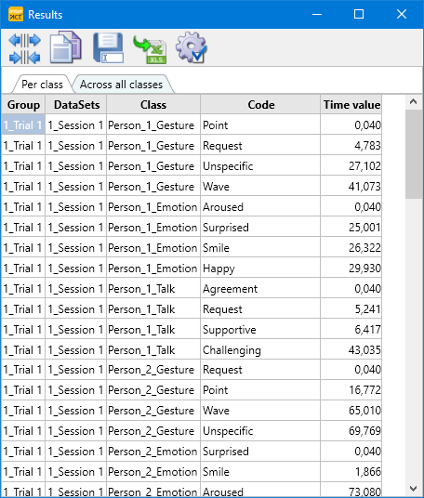Maximize the Results window
The height and width of the screenshot is (498, 424).
point(359,14)
